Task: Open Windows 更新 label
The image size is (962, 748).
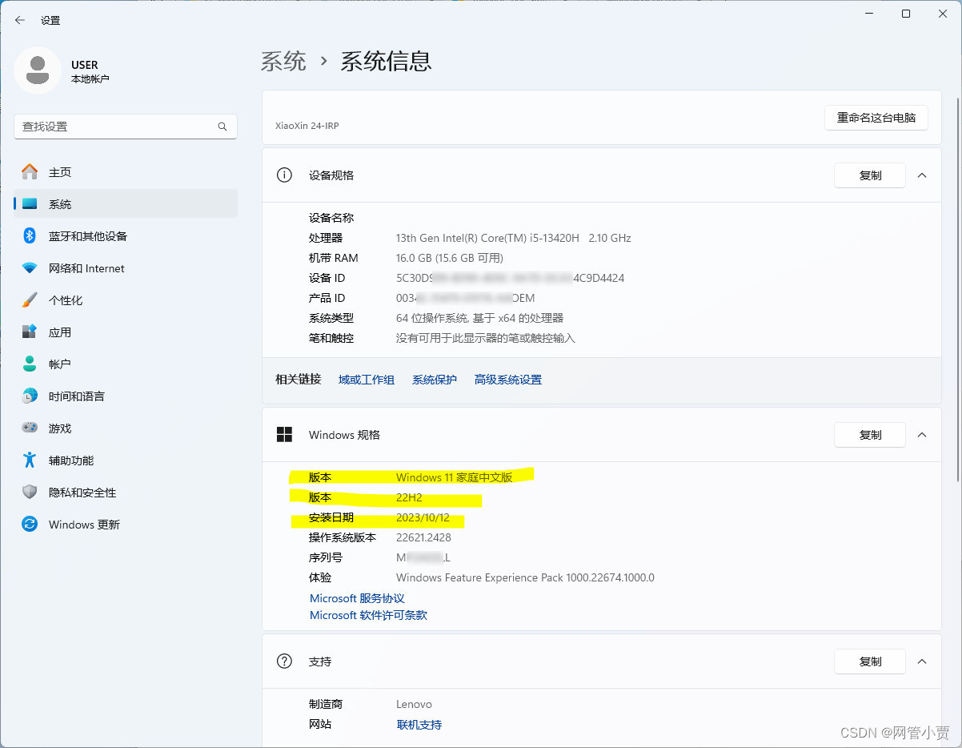Action: (x=84, y=525)
